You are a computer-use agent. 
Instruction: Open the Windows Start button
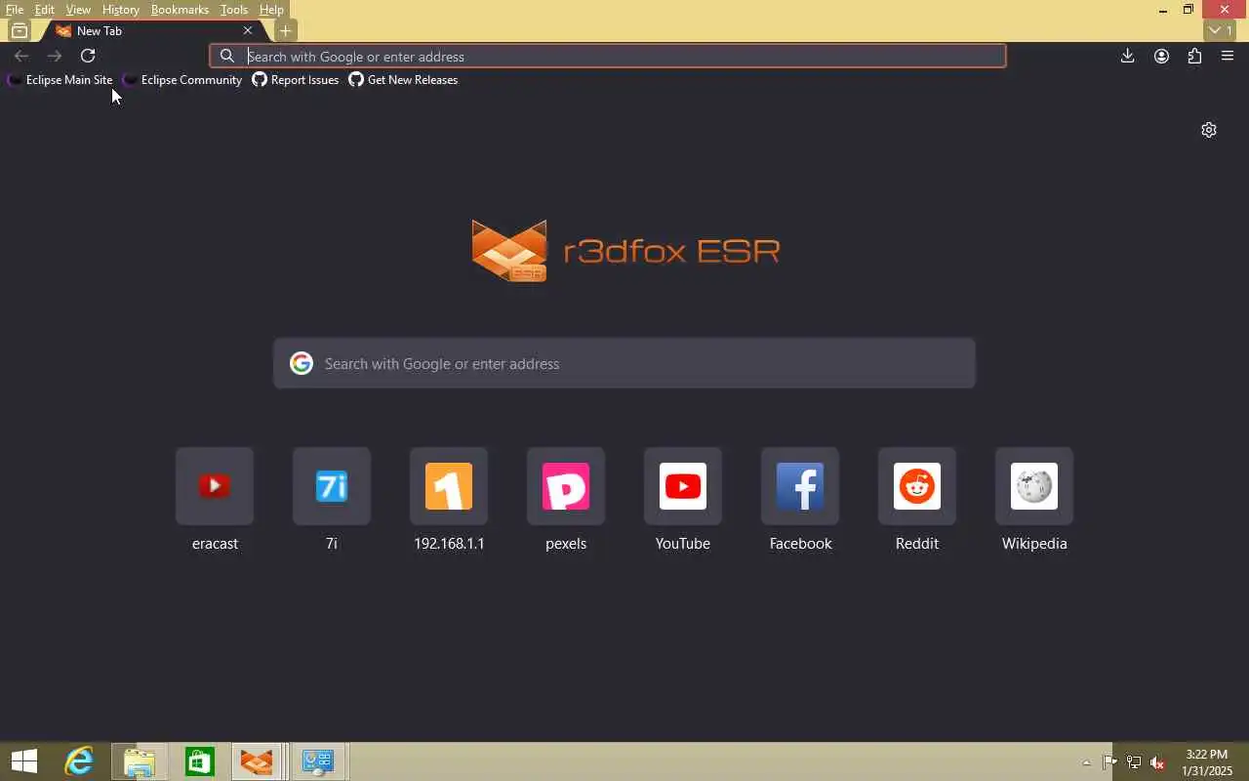click(24, 761)
